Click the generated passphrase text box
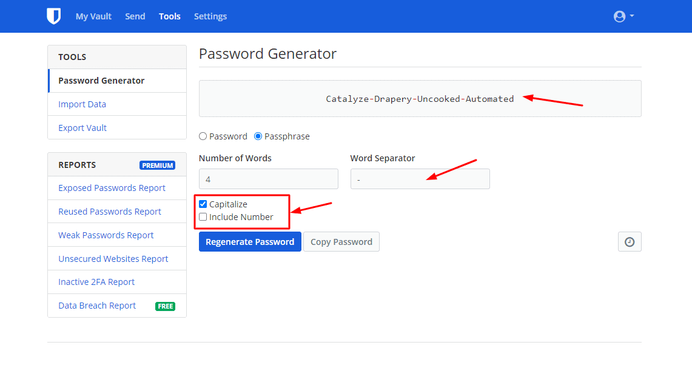The image size is (692, 368). pos(420,99)
